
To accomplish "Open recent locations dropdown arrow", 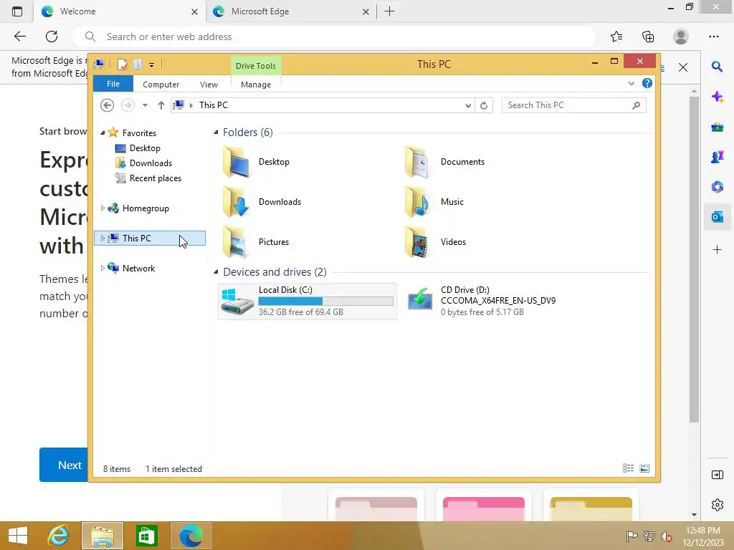I will pos(145,105).
